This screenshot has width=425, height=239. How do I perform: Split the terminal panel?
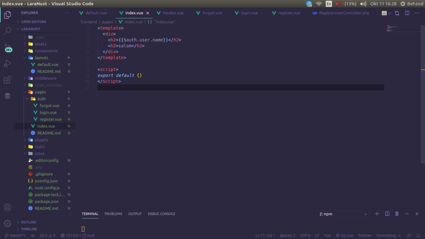(x=387, y=214)
